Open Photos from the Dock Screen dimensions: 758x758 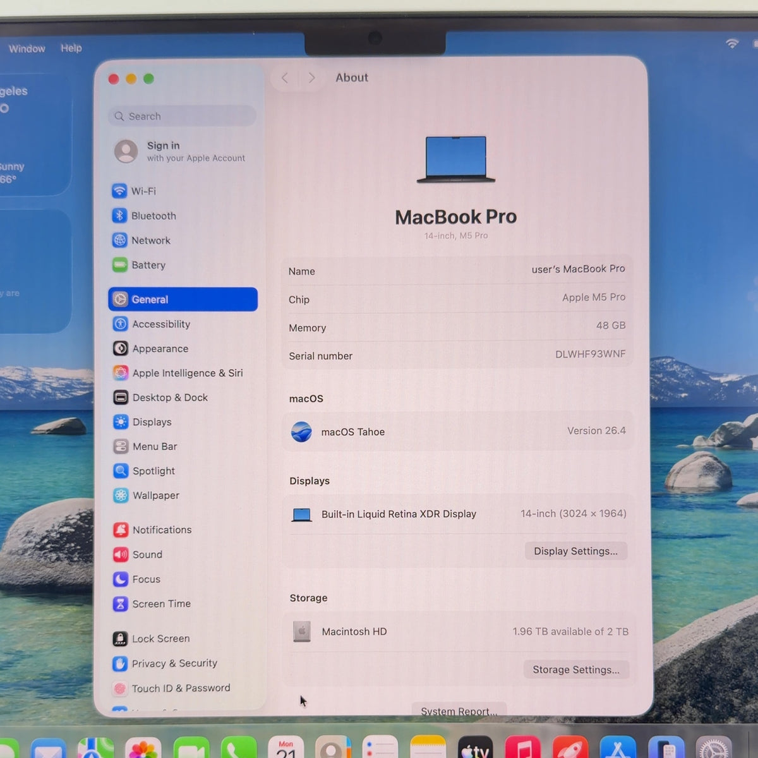pyautogui.click(x=143, y=748)
